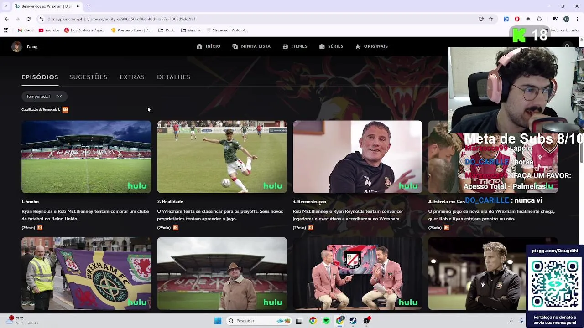The height and width of the screenshot is (328, 584).
Task: Open the Streamed - Watch A... bookmark
Action: click(227, 31)
